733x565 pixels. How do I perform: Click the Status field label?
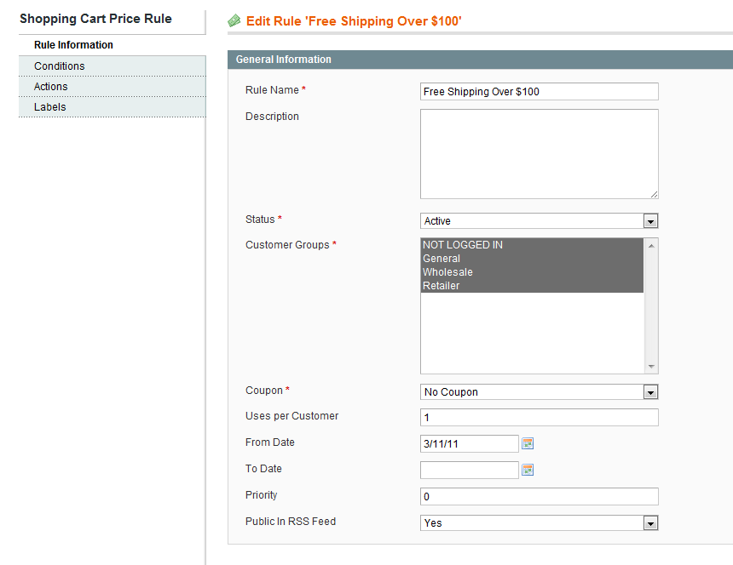coord(260,220)
